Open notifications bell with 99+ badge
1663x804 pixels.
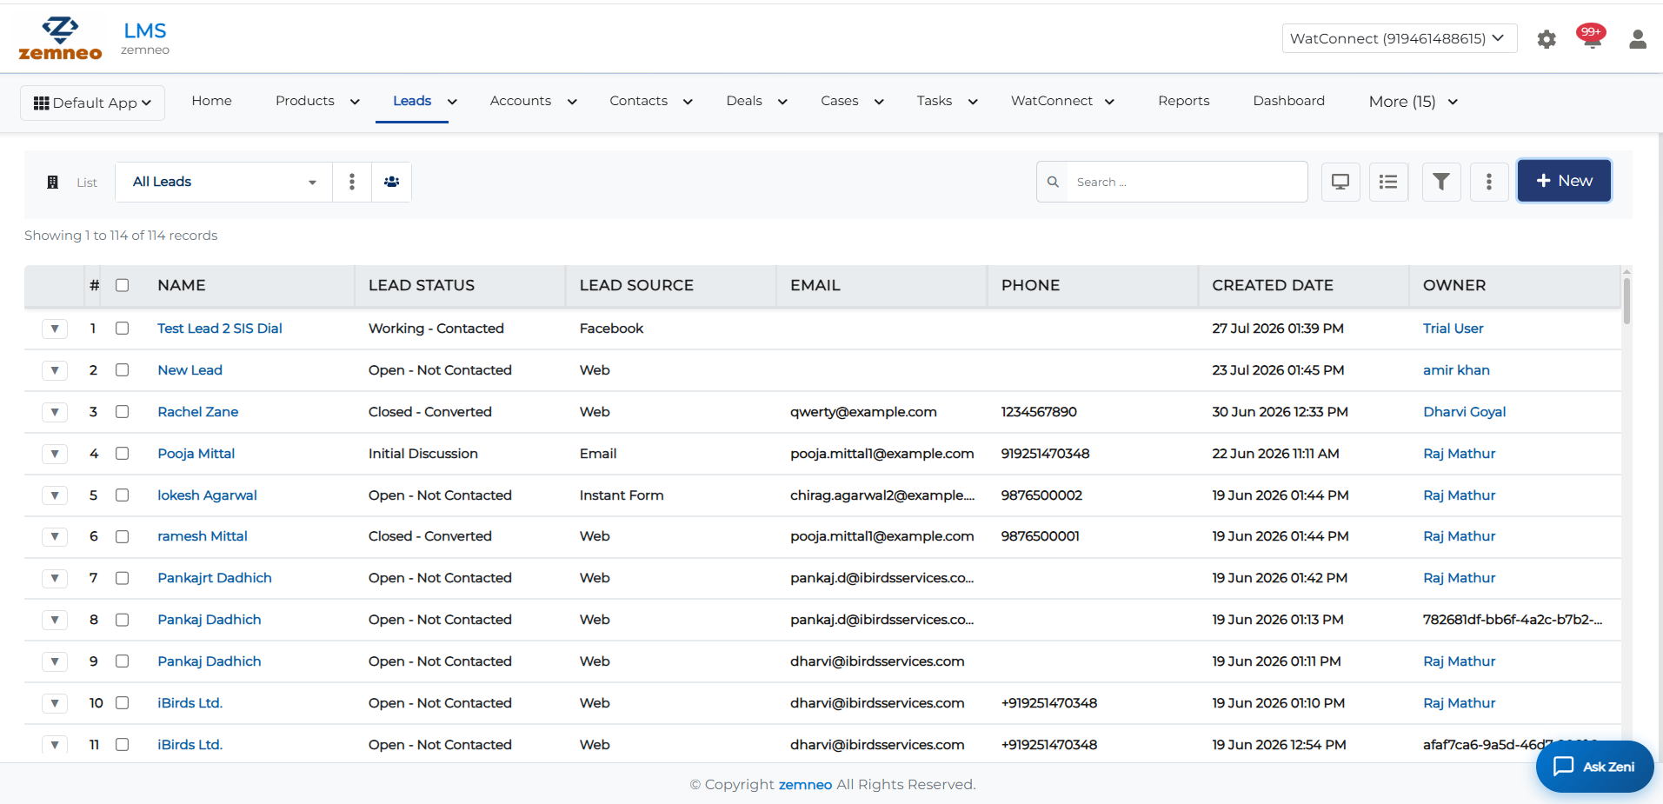coord(1591,37)
